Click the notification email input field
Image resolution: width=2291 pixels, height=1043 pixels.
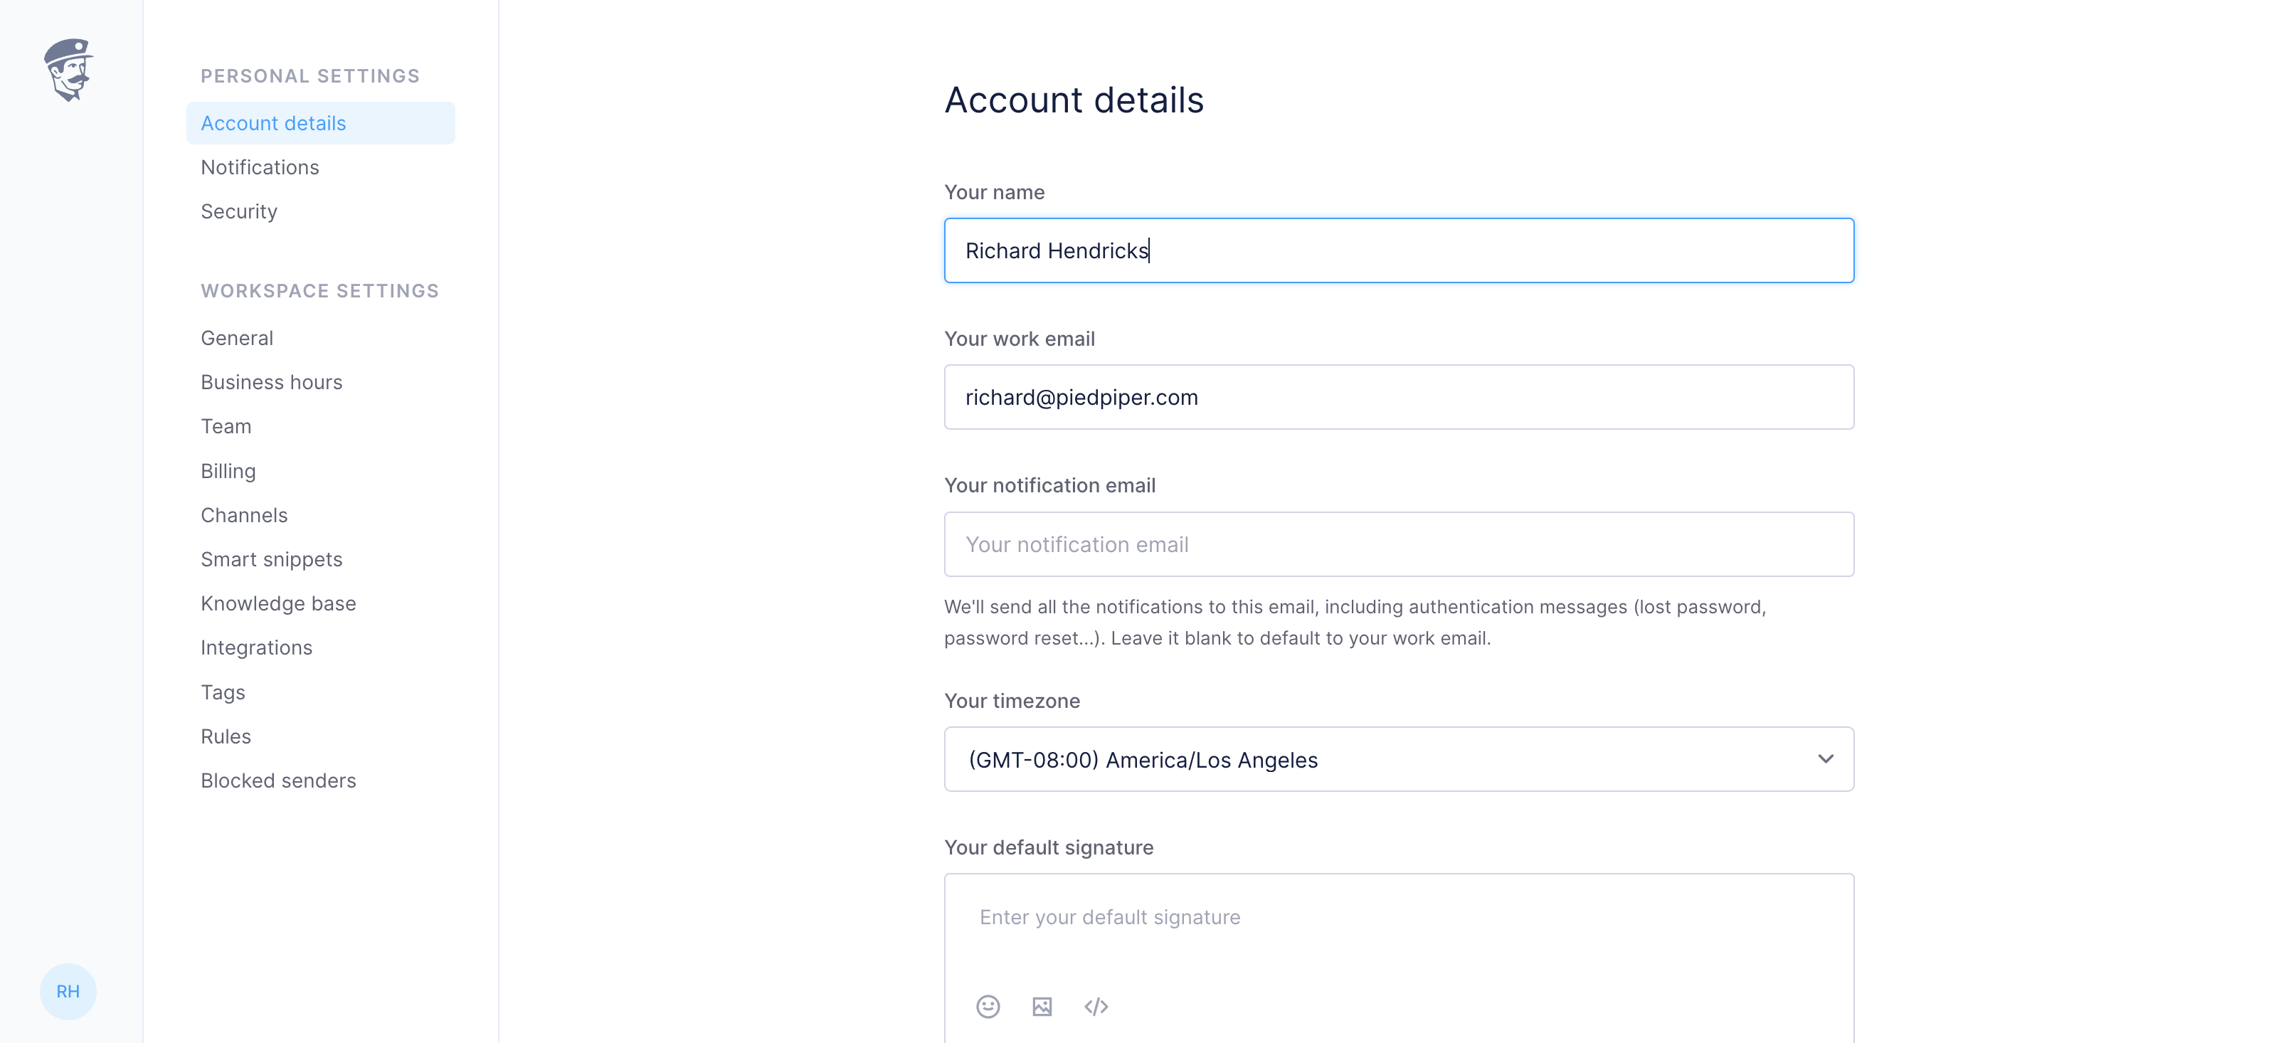coord(1399,544)
